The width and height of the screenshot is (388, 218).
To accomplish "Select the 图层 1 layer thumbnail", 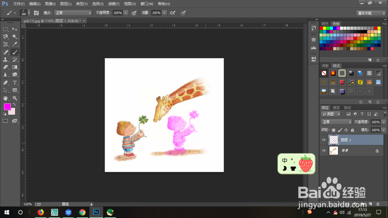I will [x=334, y=140].
